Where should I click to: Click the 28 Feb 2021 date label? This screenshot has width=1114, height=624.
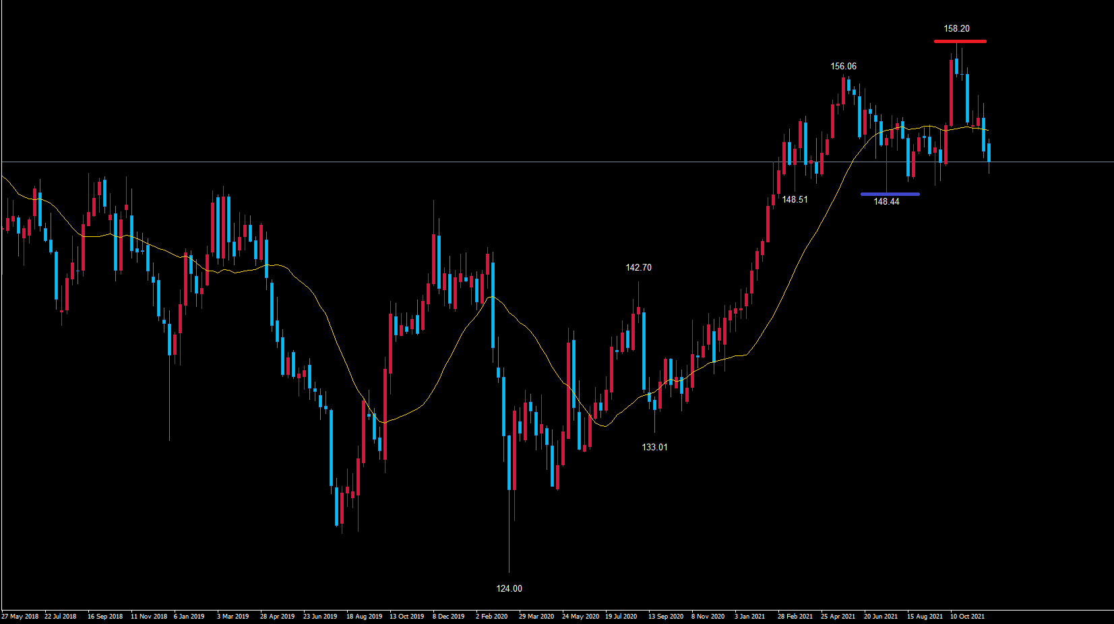pyautogui.click(x=795, y=617)
